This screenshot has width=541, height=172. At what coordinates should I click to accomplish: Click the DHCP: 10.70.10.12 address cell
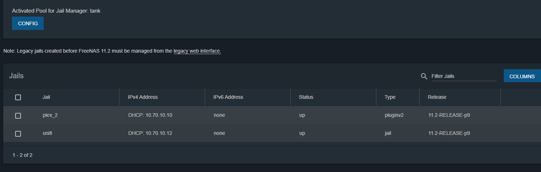point(150,133)
